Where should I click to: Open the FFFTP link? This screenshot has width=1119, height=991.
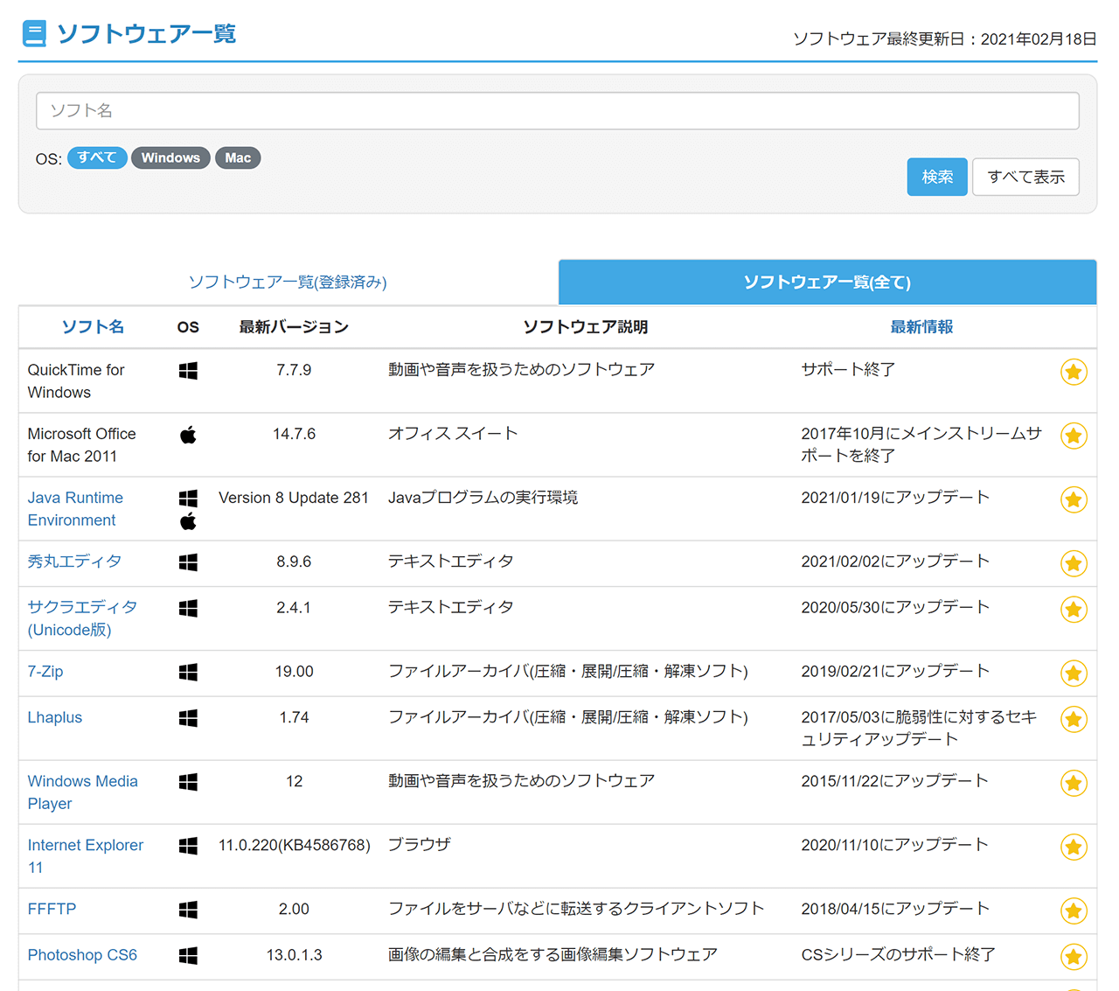pos(52,909)
